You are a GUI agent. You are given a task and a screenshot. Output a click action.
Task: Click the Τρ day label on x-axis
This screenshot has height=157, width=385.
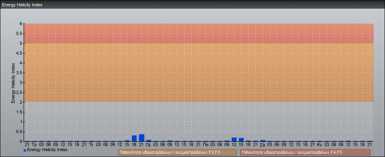click(34, 144)
